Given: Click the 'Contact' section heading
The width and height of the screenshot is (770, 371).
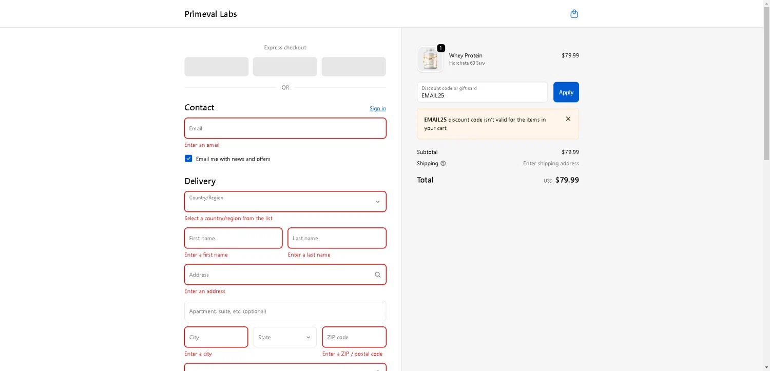Looking at the screenshot, I should tap(199, 107).
